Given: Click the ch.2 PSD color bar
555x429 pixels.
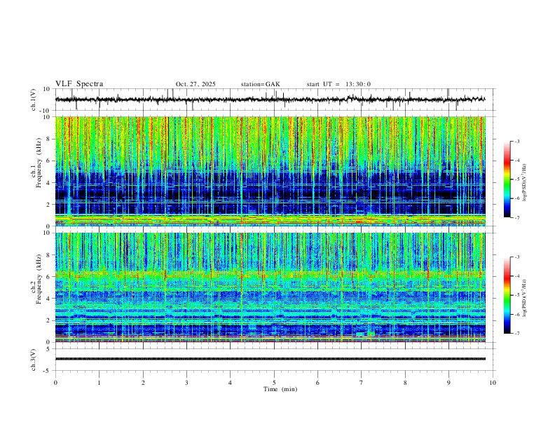Looking at the screenshot, I should (507, 295).
